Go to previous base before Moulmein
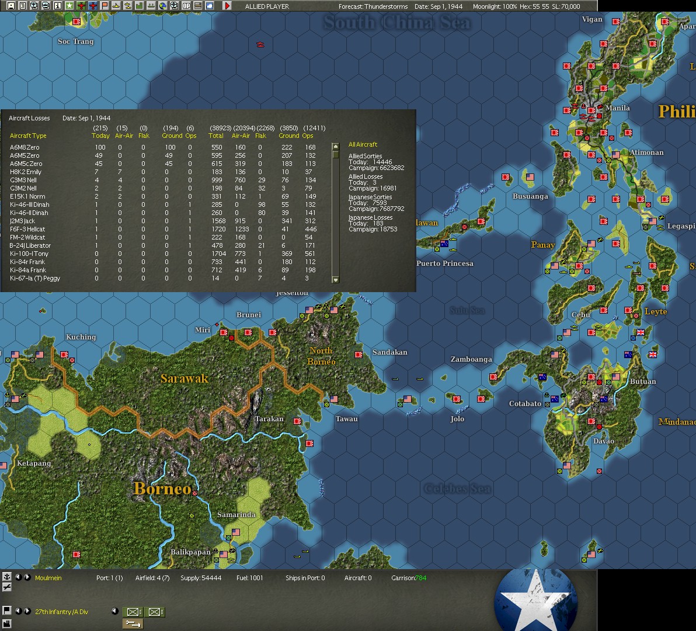Screen dimensions: 696x631 tap(19, 577)
